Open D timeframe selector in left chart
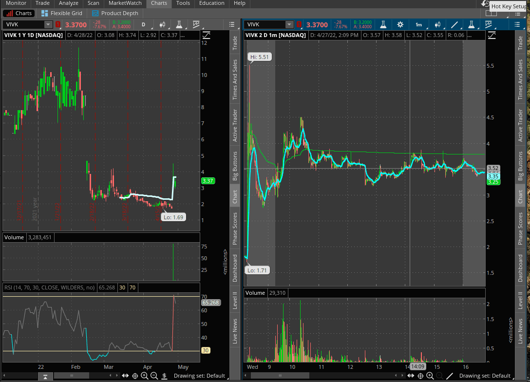This screenshot has height=382, width=530. coord(144,24)
